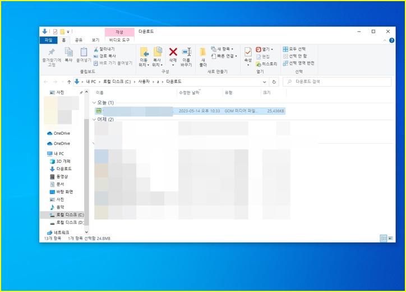Click navigation pane scrollbar up arrow
Screen dimensions: 406x292
(x=86, y=92)
